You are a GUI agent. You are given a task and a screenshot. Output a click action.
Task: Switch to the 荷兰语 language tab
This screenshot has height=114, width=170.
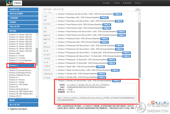(x=48, y=51)
